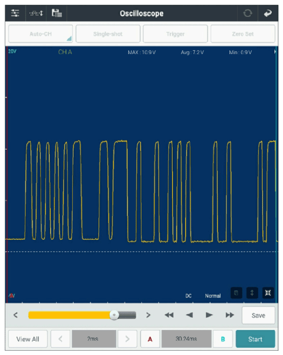Open the settings sliders icon

coord(15,13)
